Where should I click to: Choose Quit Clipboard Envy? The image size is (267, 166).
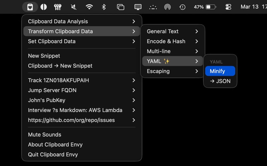click(82, 154)
